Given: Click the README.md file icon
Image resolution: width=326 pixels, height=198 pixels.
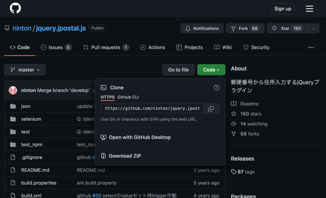Looking at the screenshot, I should coord(13,170).
